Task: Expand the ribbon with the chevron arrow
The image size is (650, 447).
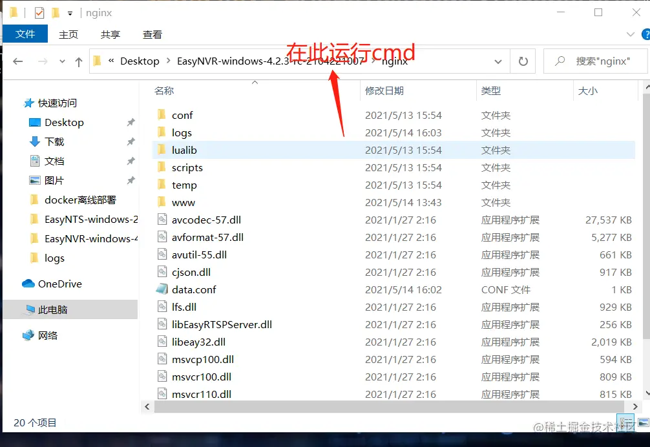Action: 630,34
